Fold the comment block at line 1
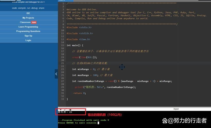The height and width of the screenshot is (128, 211). click(65, 4)
